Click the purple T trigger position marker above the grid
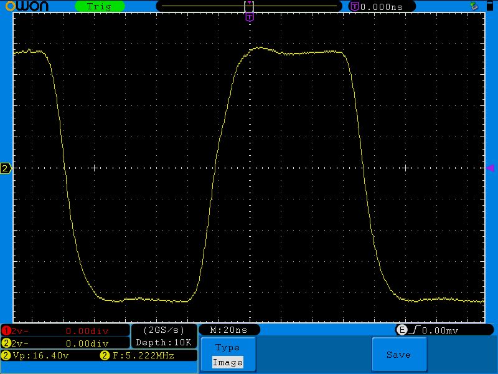 [x=250, y=17]
